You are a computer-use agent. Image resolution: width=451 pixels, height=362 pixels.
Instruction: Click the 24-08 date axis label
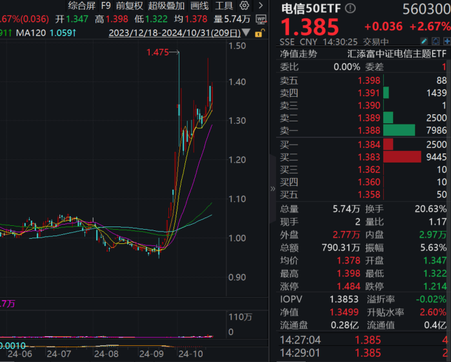106,354
